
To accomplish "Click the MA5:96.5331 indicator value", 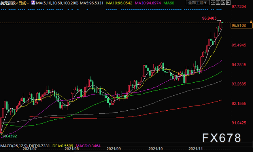I will point(91,3).
